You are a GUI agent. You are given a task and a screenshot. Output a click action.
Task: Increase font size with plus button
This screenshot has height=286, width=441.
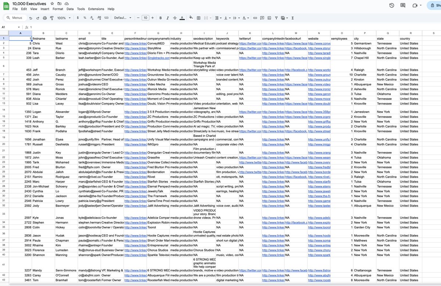(x=153, y=18)
